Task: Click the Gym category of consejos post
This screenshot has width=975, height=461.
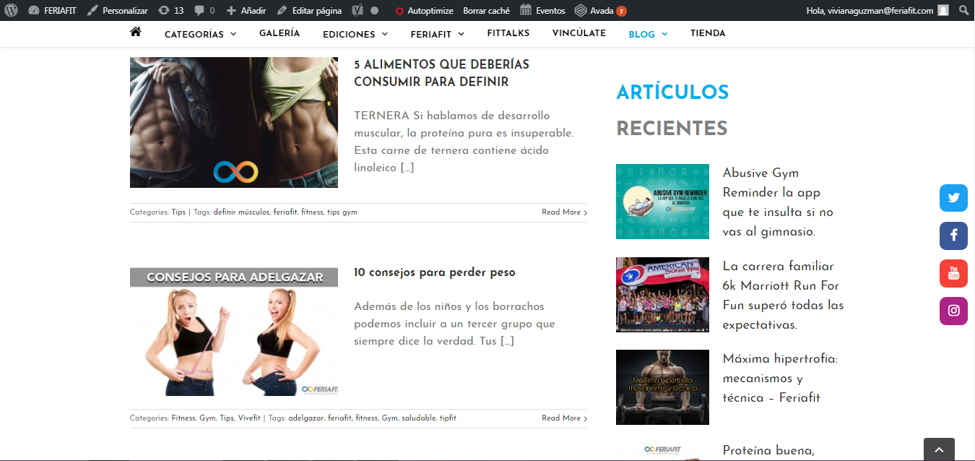Action: 207,418
